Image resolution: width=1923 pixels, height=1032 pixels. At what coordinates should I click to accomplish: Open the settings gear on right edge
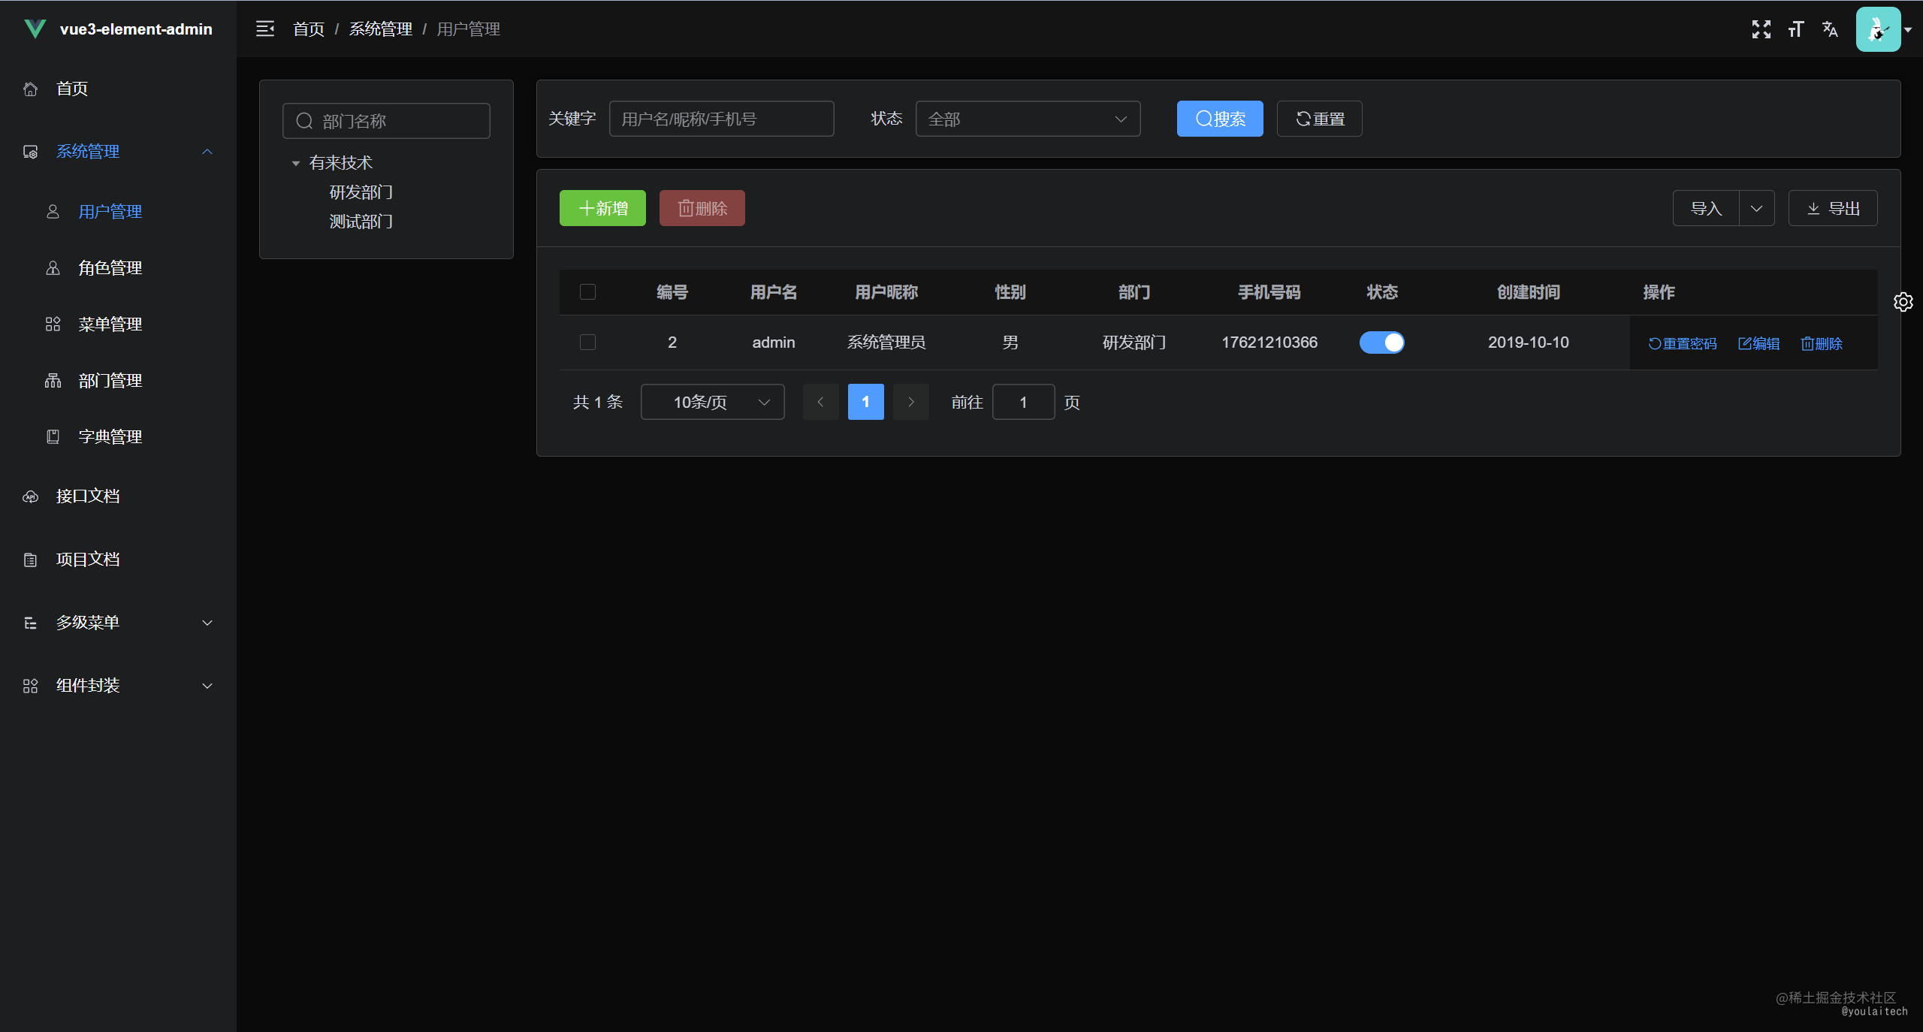tap(1903, 302)
